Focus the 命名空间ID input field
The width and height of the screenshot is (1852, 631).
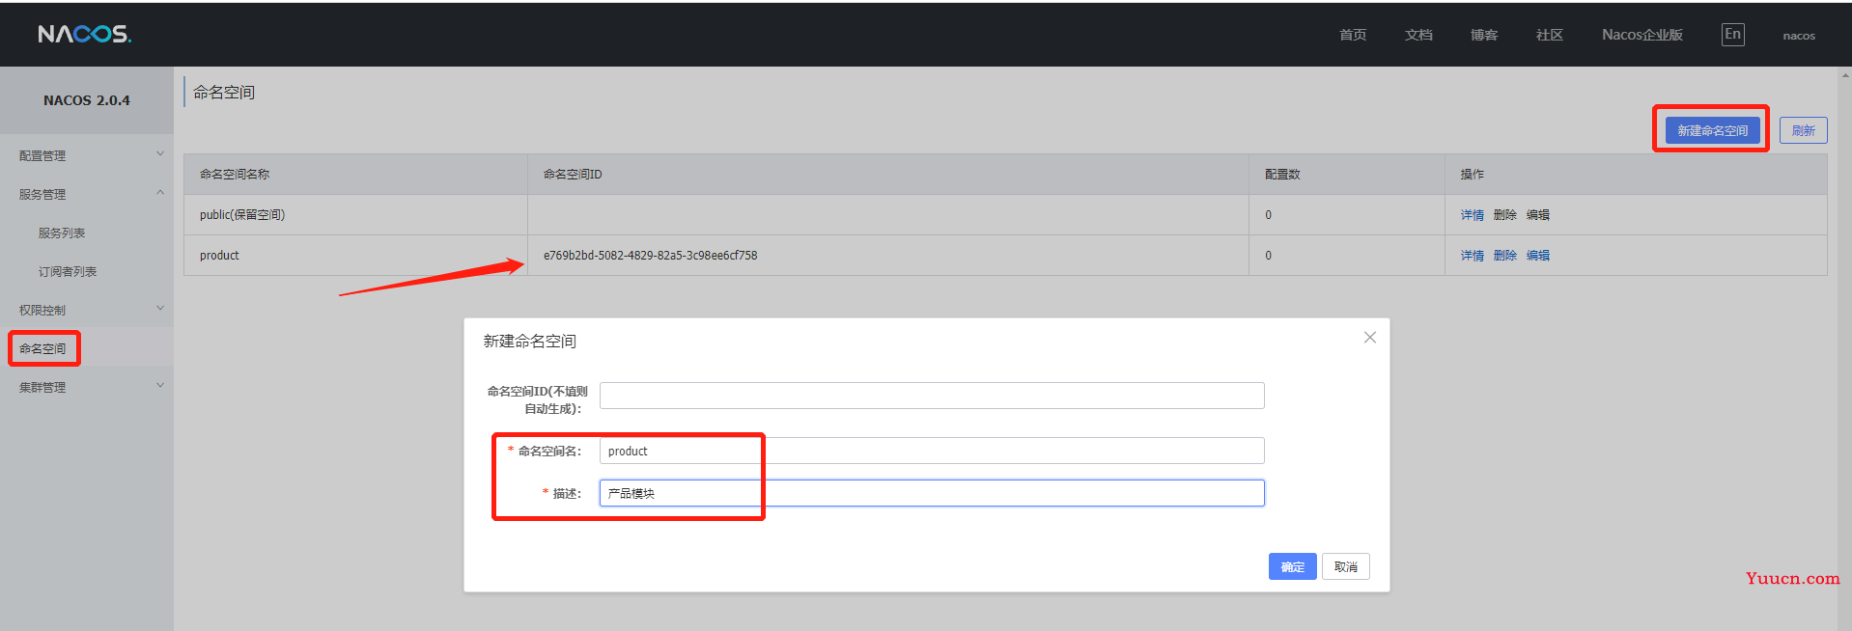point(932,396)
